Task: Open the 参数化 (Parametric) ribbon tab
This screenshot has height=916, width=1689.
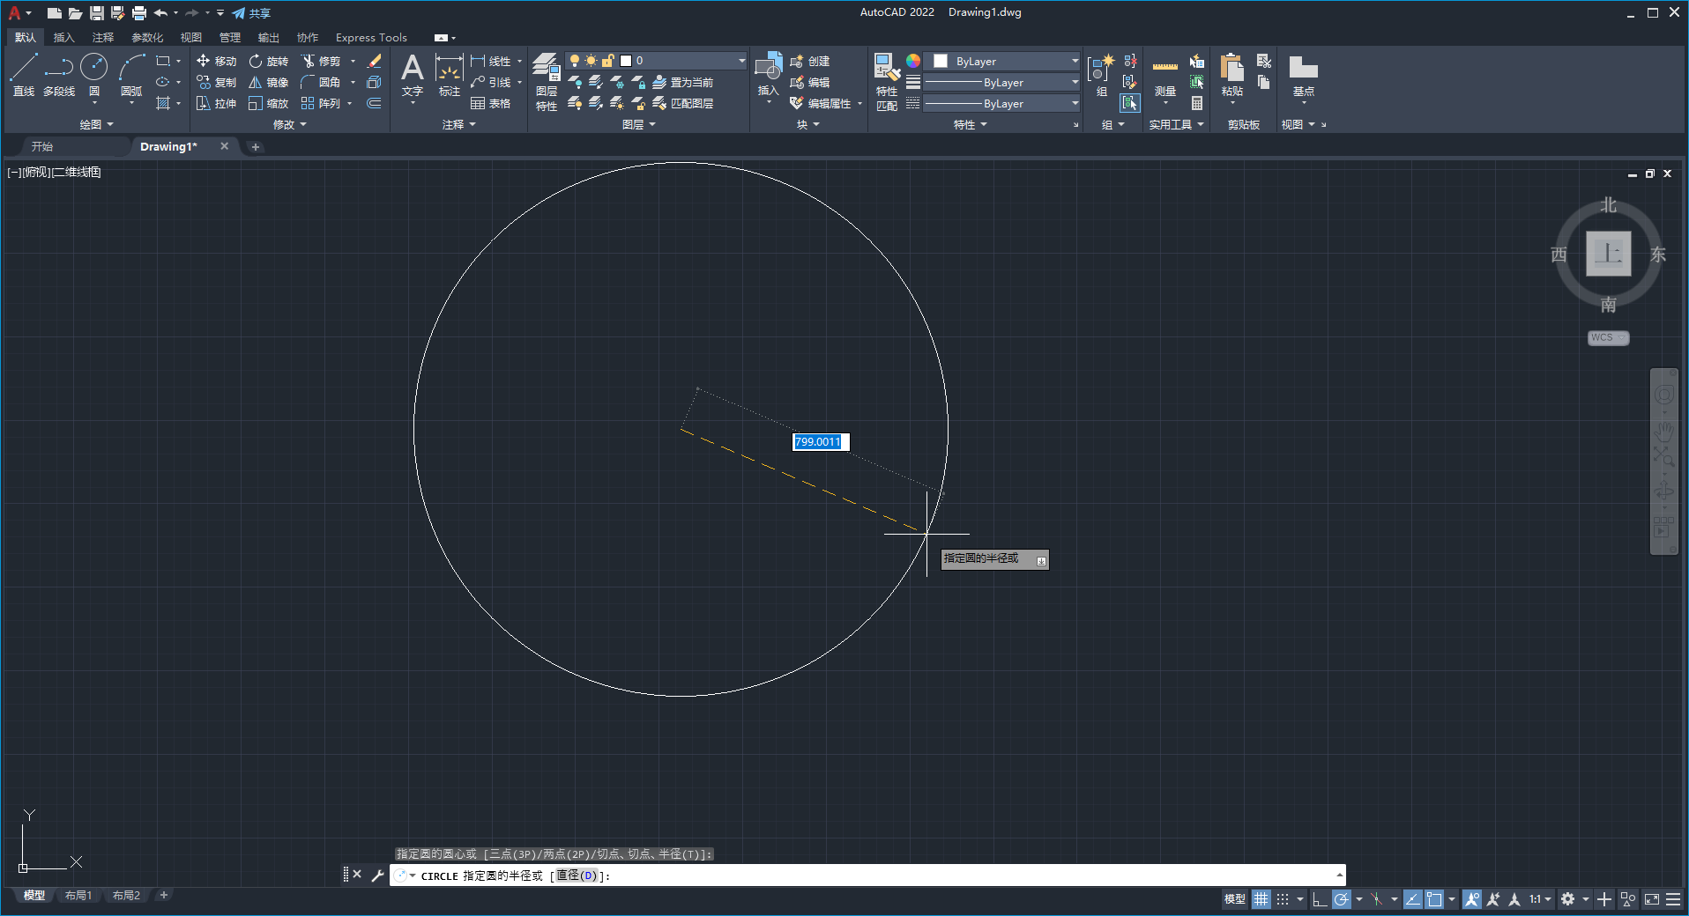Action: [147, 38]
